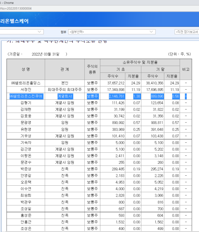This screenshot has height=232, width=199.
Task: Click the 관 계 column header
Action: (x=65, y=69)
